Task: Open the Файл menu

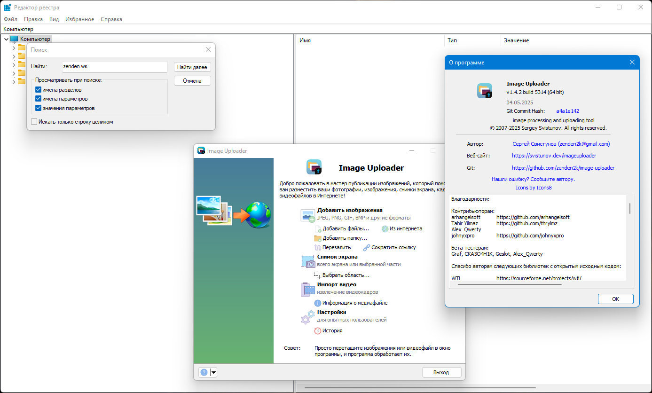Action: (x=10, y=19)
